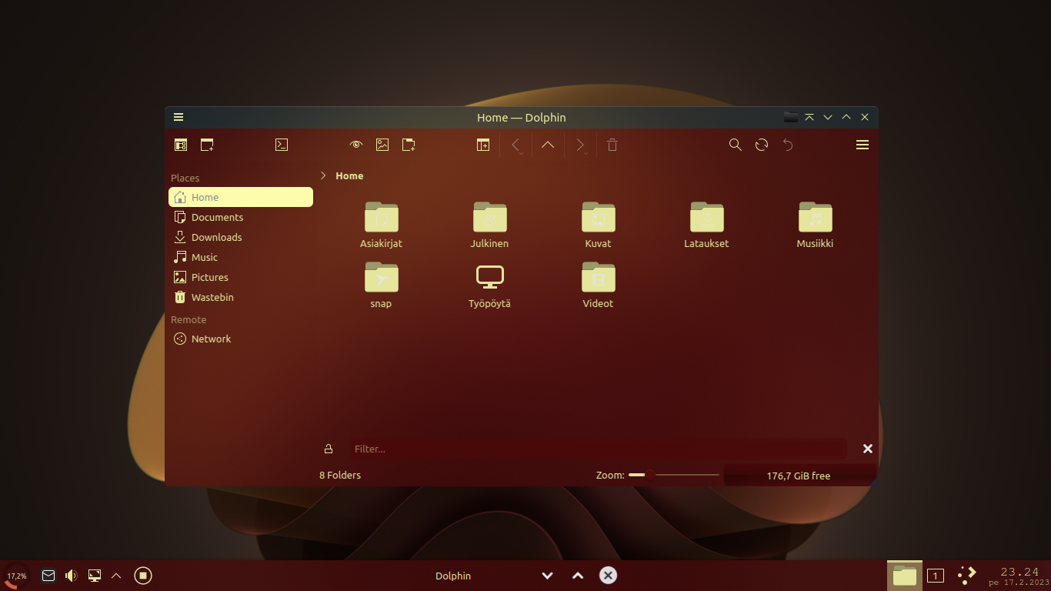Toggle the filter lock icon
Screen dimensions: 1051x591
click(x=329, y=449)
